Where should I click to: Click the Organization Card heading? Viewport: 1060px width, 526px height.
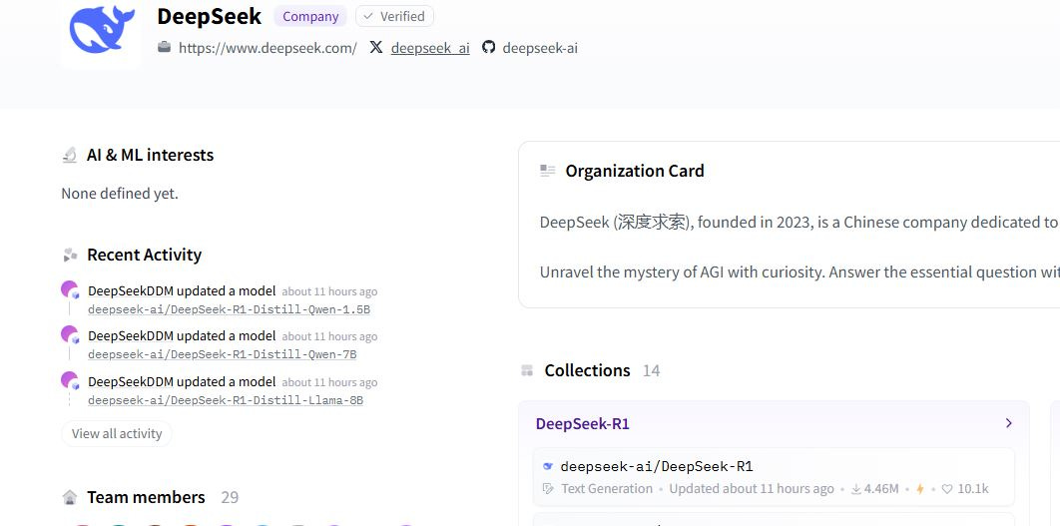point(635,171)
